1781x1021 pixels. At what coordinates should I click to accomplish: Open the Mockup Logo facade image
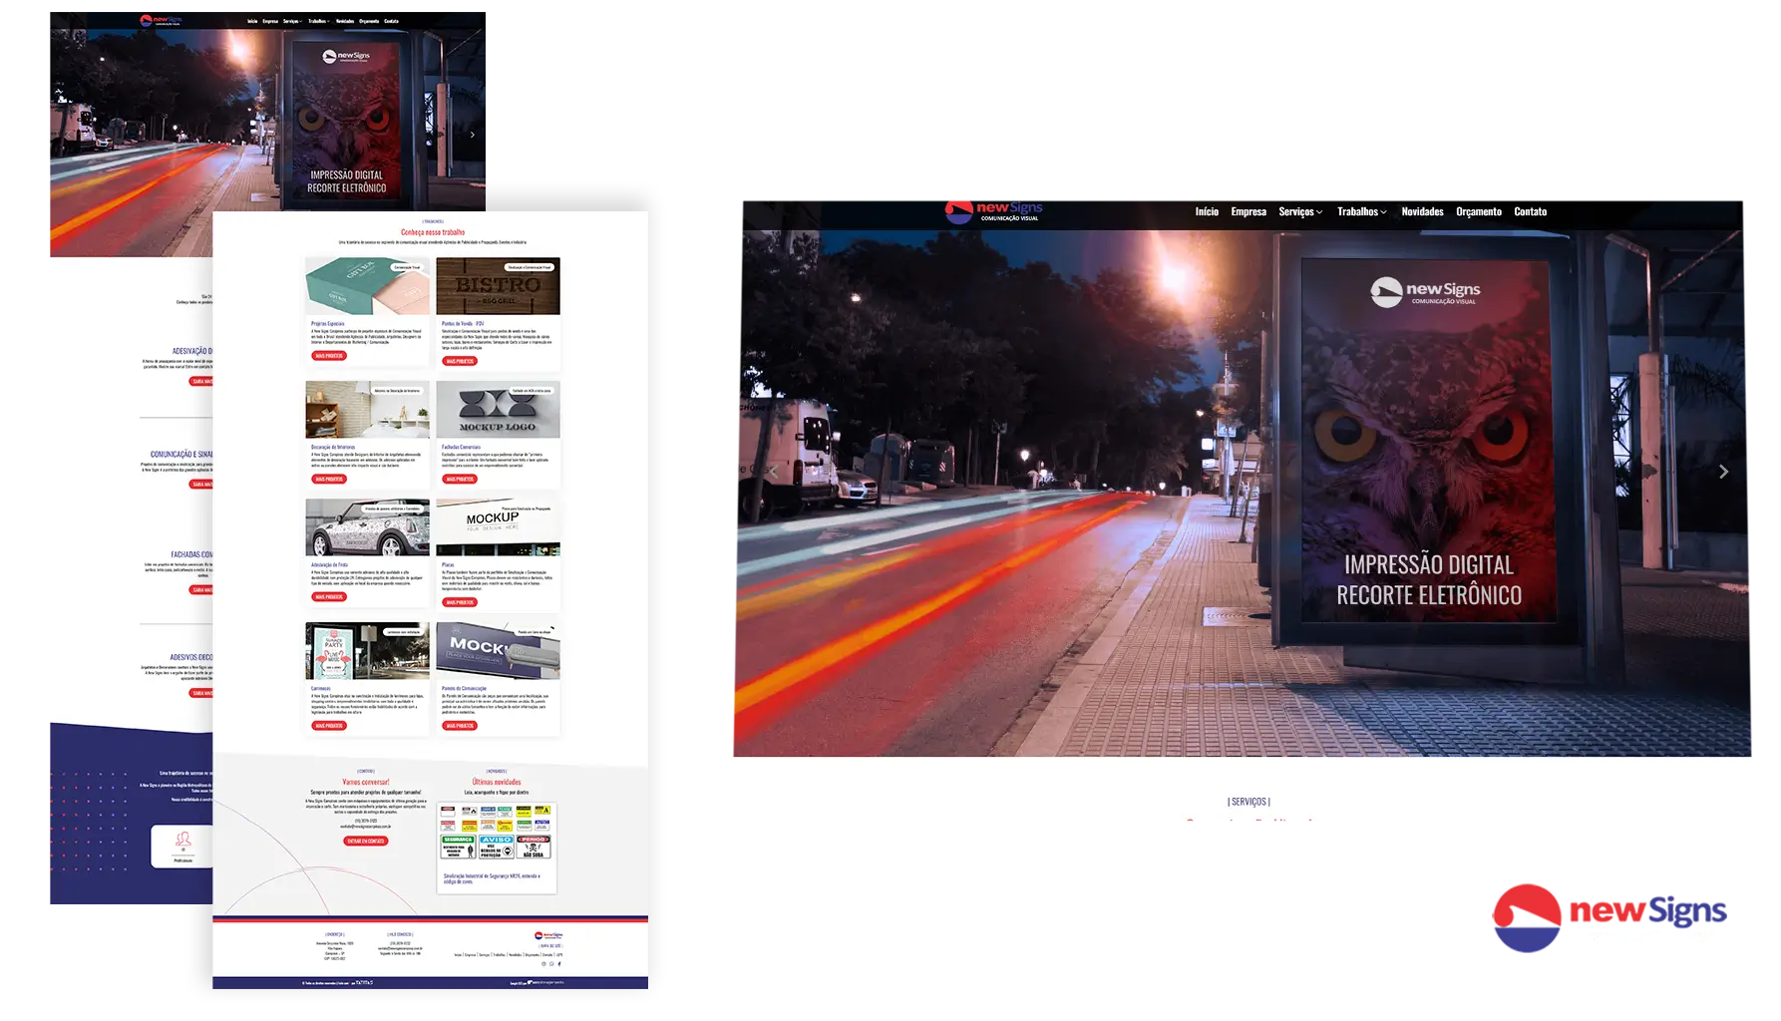click(x=498, y=410)
